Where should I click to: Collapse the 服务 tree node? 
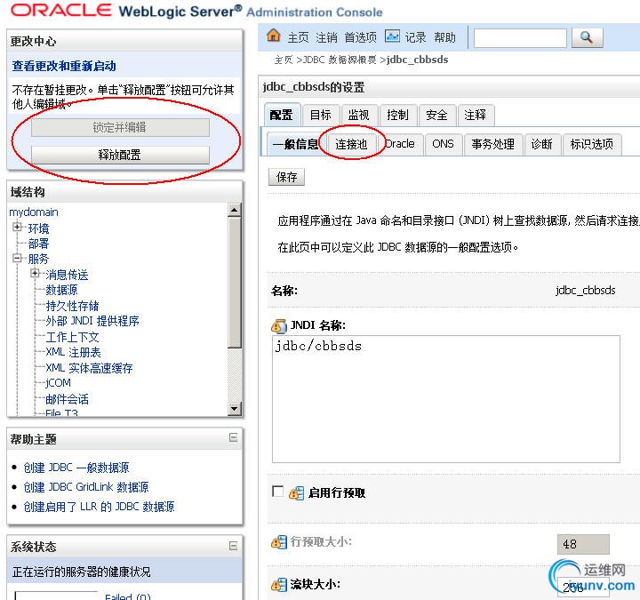(17, 258)
